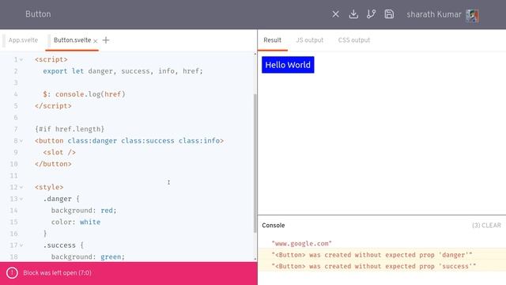Click the closing </script> tag line
The width and height of the screenshot is (506, 285).
[53, 106]
